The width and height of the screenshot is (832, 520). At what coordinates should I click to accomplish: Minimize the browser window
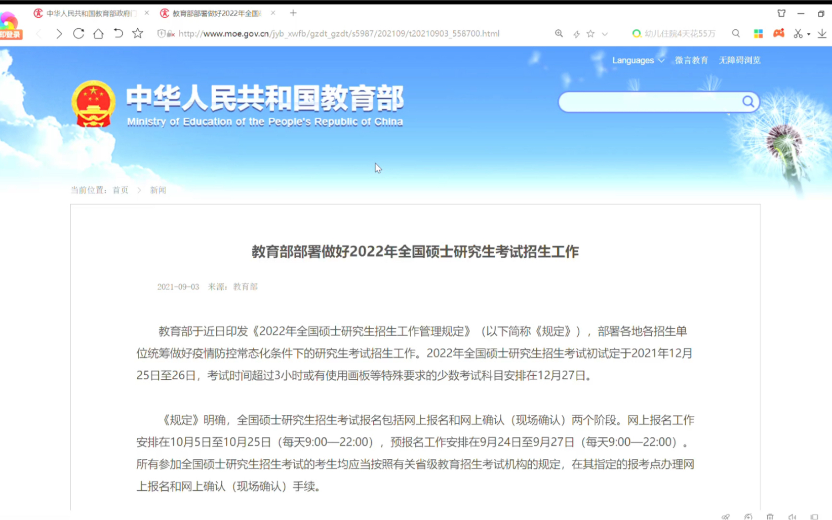click(x=801, y=13)
